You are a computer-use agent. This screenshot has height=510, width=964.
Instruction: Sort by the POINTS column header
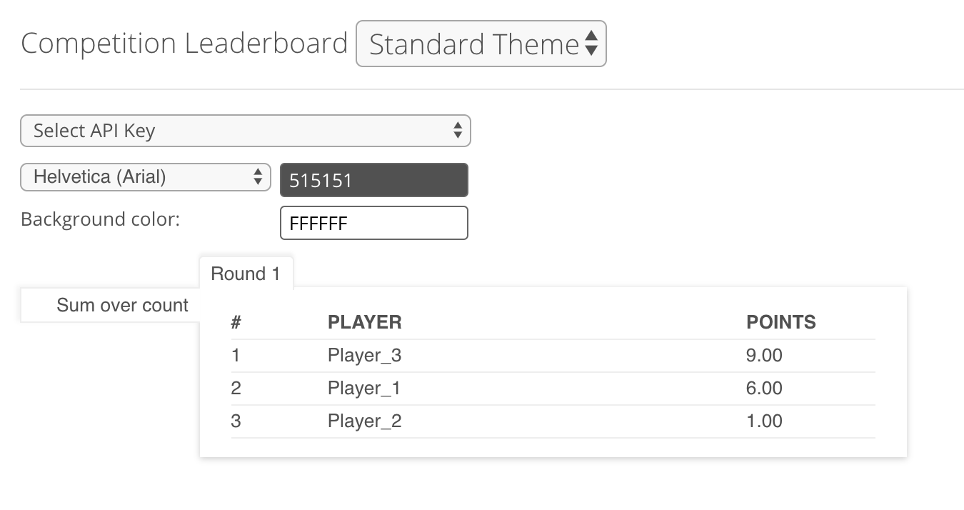pos(781,322)
